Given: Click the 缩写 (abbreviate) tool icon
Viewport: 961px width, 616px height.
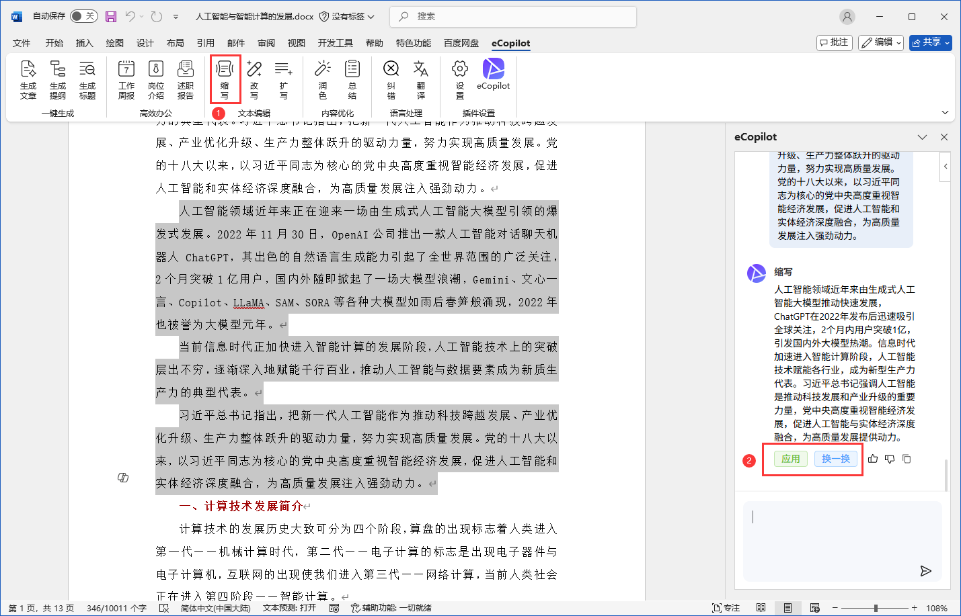Looking at the screenshot, I should click(225, 78).
